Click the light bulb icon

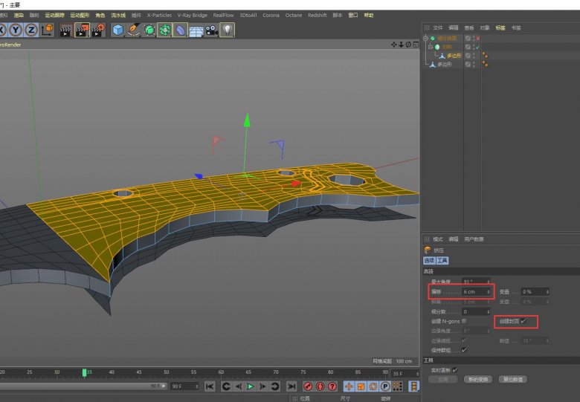[227, 30]
